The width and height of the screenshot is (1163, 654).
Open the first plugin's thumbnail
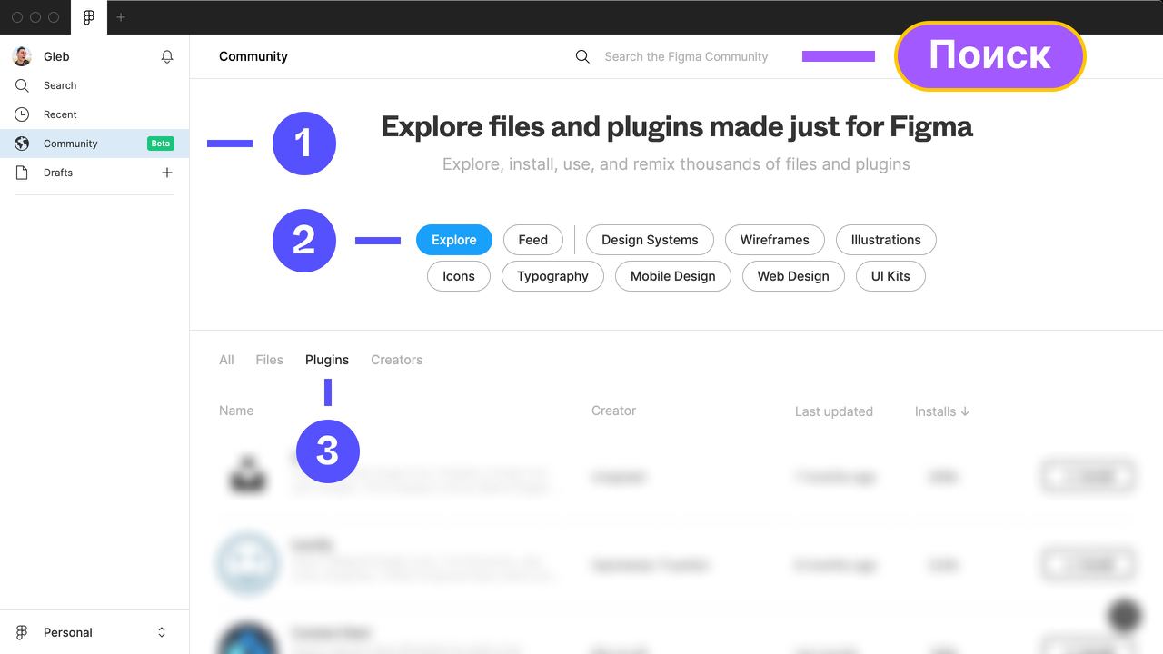coord(248,475)
